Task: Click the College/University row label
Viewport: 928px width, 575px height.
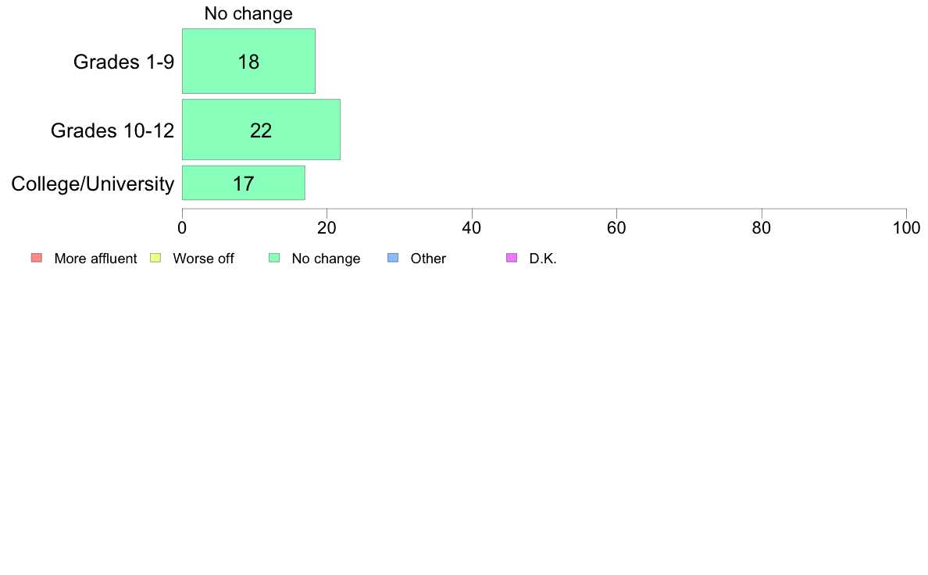Action: (x=93, y=184)
